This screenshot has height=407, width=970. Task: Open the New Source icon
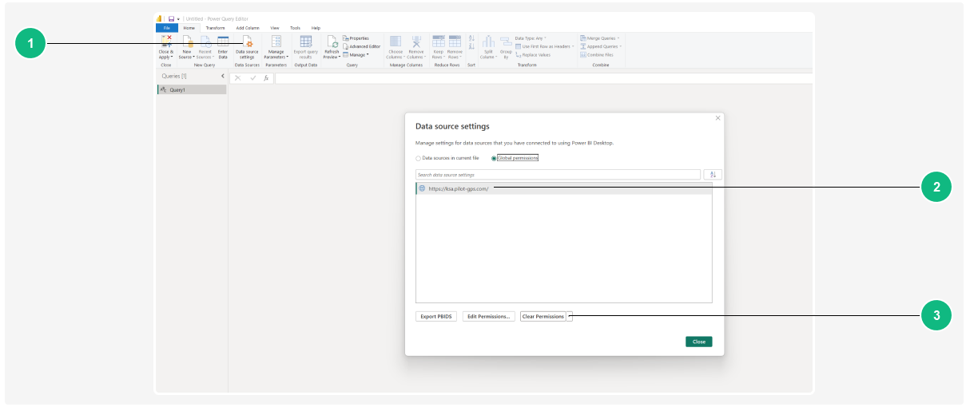click(187, 42)
